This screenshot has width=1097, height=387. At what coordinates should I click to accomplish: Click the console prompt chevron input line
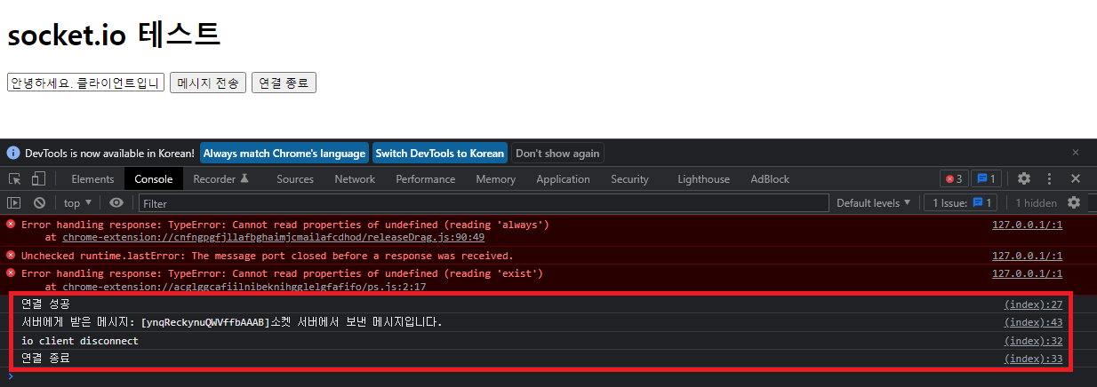tap(548, 376)
